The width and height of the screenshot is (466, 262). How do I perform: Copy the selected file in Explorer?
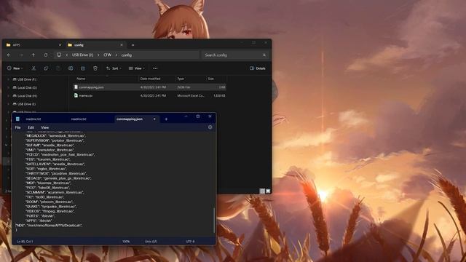pyautogui.click(x=46, y=68)
